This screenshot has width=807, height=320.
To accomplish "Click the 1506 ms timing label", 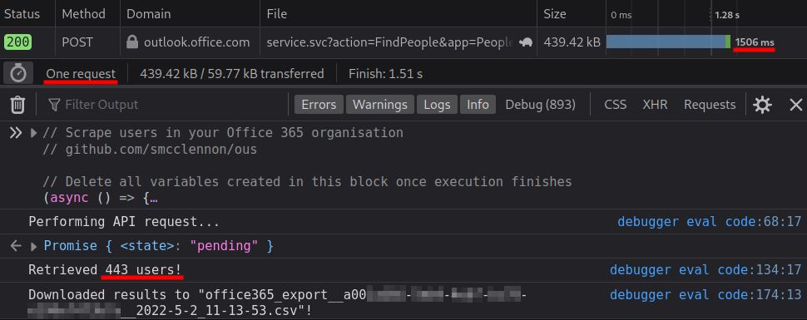I will click(755, 42).
